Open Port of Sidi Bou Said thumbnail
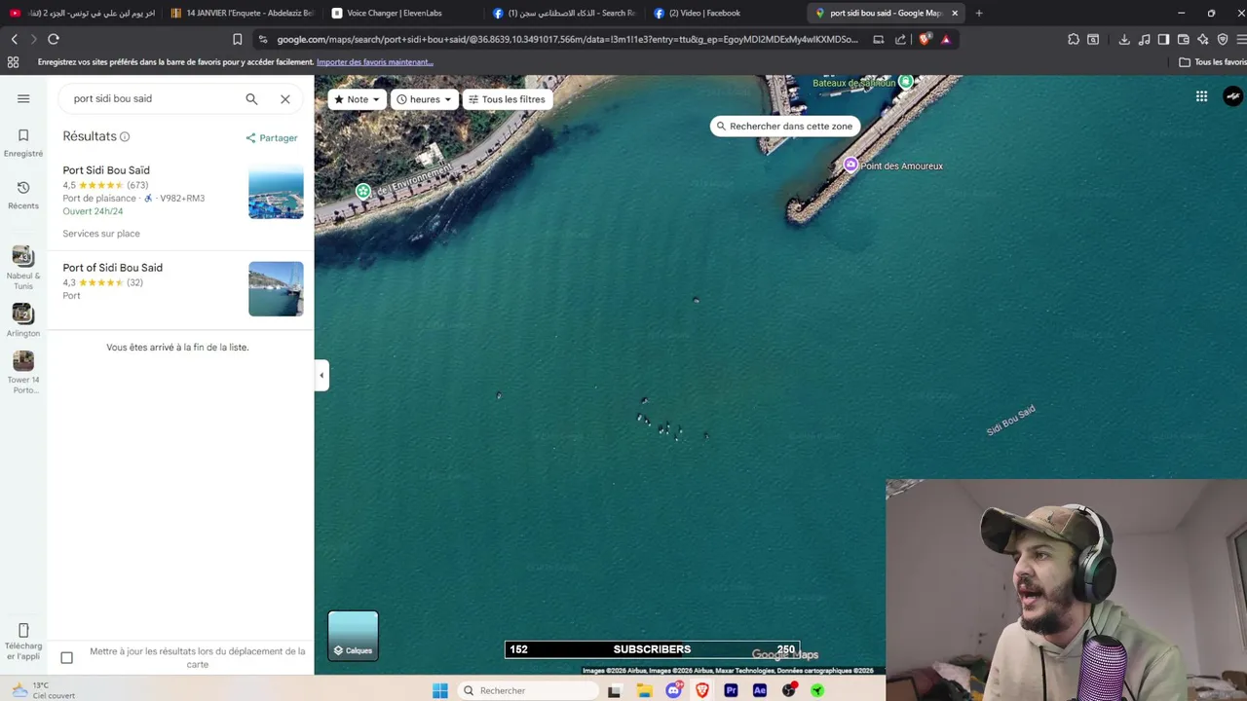The image size is (1247, 701). (276, 288)
